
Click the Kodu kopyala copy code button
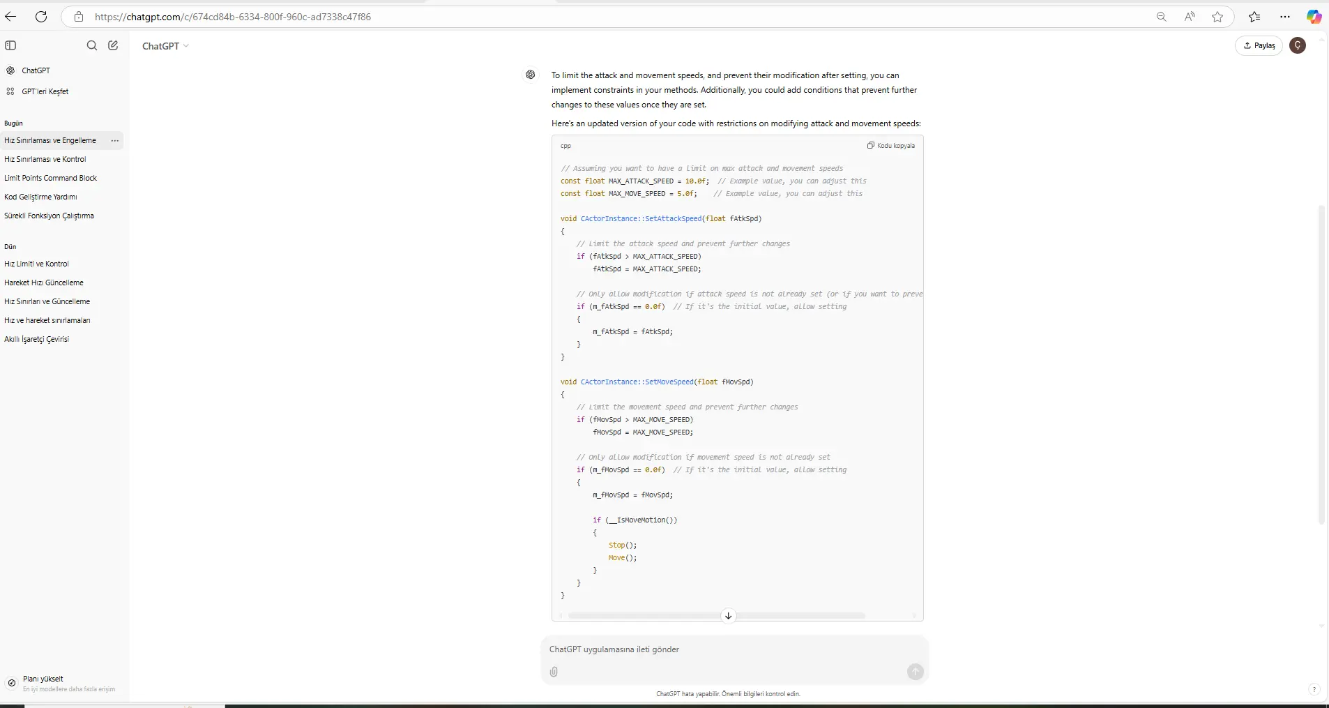pos(890,146)
